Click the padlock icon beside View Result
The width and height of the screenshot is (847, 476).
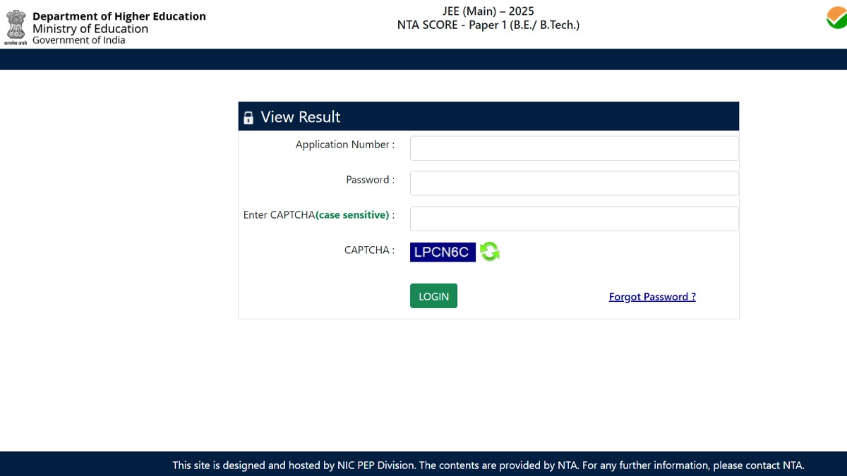[x=248, y=118]
